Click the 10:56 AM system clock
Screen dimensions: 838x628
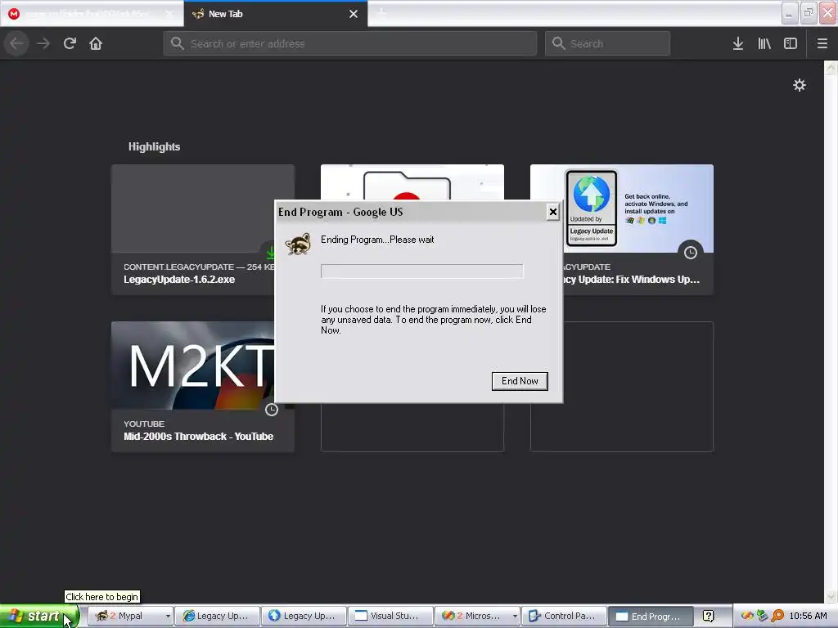pyautogui.click(x=808, y=616)
